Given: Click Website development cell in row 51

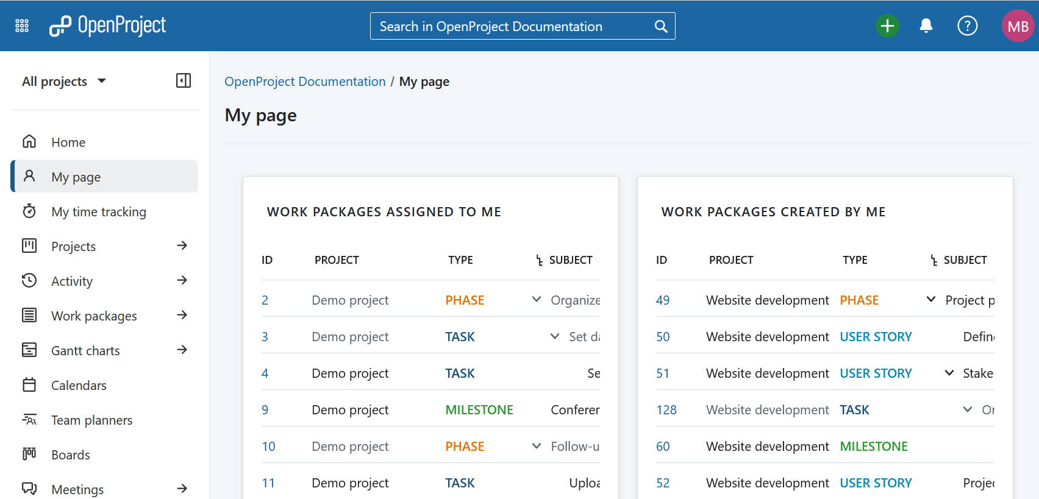Looking at the screenshot, I should click(768, 373).
